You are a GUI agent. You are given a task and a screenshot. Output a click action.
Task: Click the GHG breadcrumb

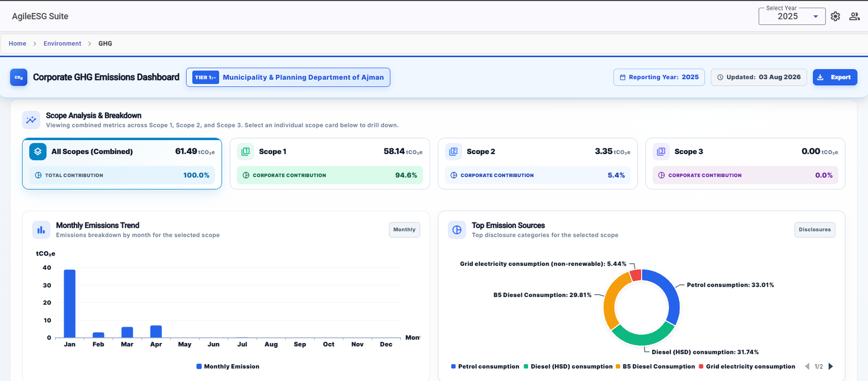(x=105, y=43)
